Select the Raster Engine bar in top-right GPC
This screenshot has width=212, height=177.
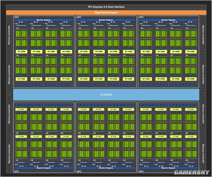point(168,20)
